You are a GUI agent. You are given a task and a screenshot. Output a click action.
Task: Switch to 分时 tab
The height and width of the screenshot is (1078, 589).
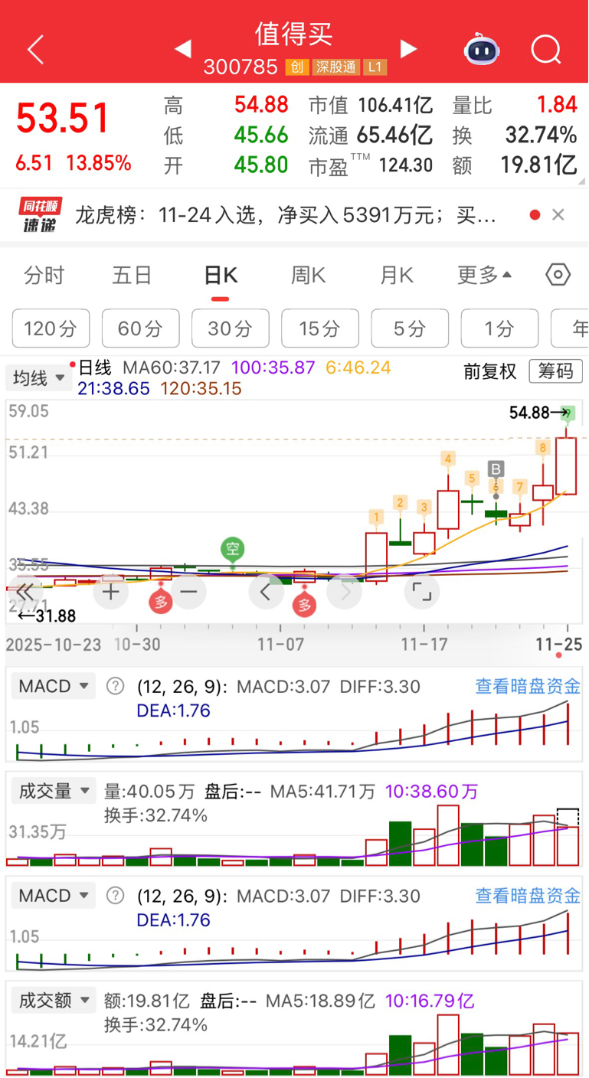44,275
